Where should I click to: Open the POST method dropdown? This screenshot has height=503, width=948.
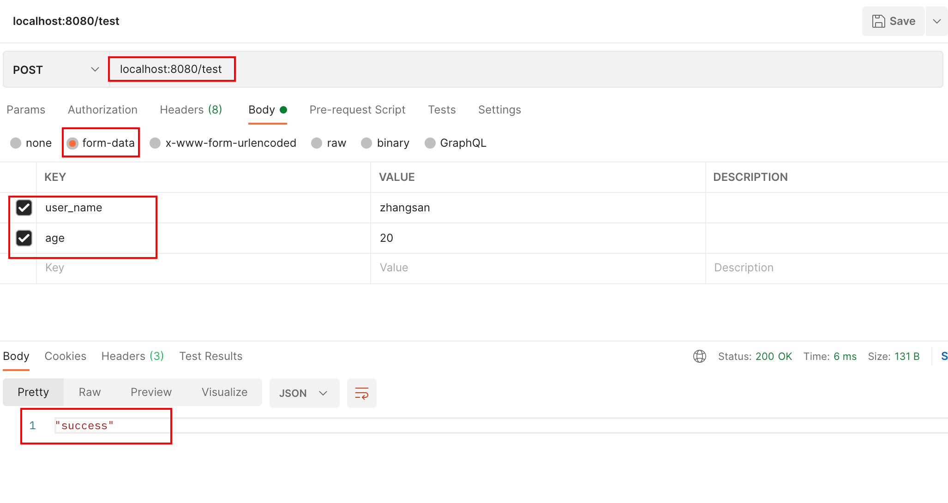pos(56,70)
